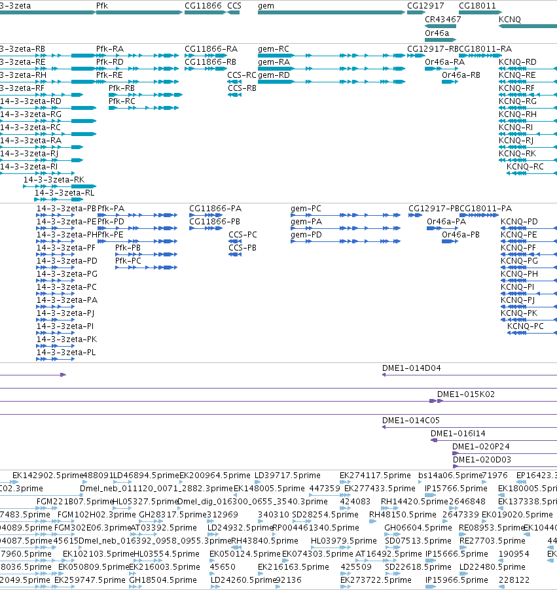The image size is (557, 590).
Task: Select the RH14420.5prime EST label
Action: tap(414, 502)
